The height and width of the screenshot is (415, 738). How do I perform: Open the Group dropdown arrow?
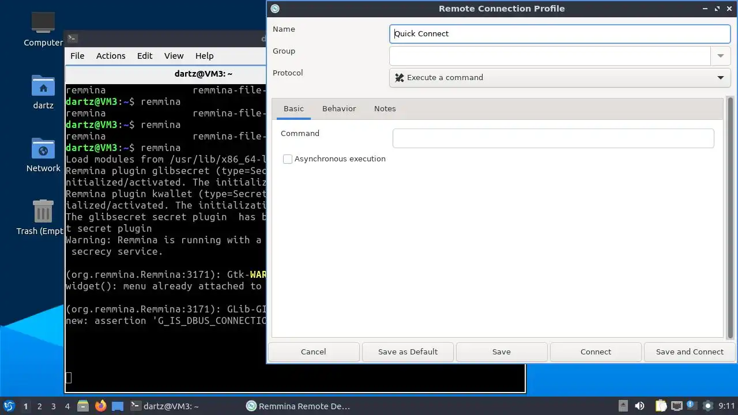point(721,56)
